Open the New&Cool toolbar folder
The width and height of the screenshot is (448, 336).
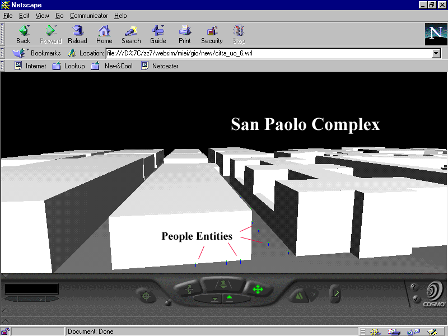coord(111,66)
